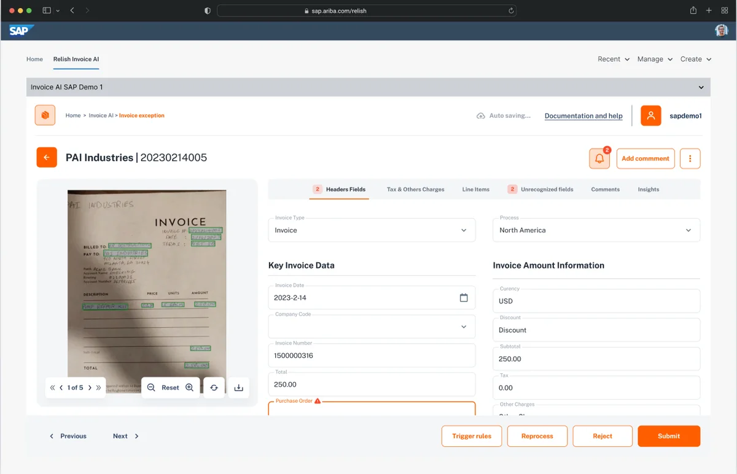This screenshot has height=474, width=737.
Task: Click the Trigger rules button
Action: (x=472, y=436)
